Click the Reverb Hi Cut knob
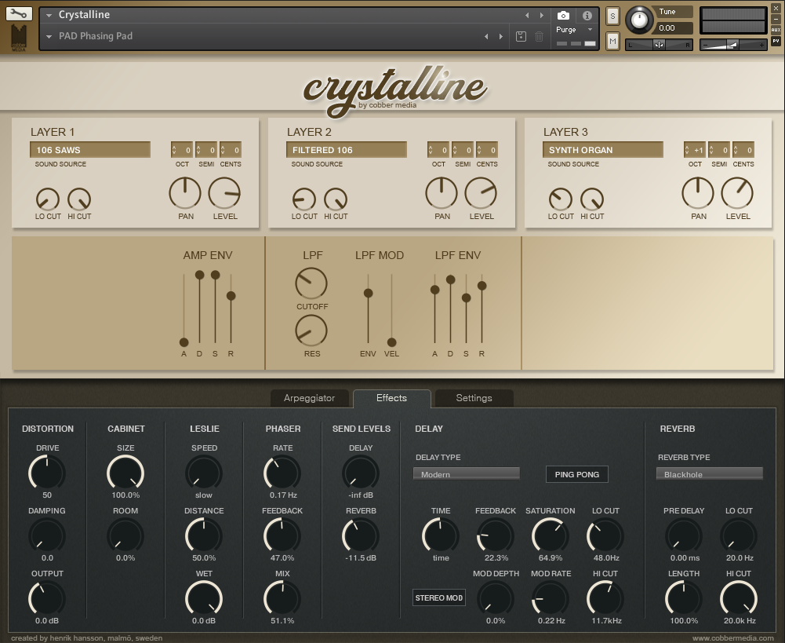785x643 pixels. 739,598
